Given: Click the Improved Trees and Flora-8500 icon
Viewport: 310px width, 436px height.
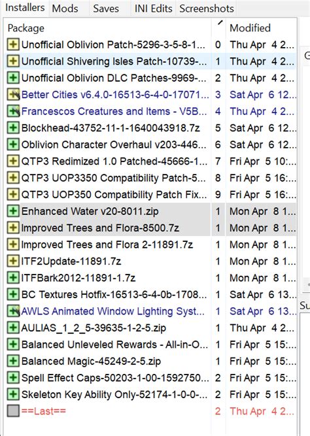Looking at the screenshot, I should click(x=13, y=227).
